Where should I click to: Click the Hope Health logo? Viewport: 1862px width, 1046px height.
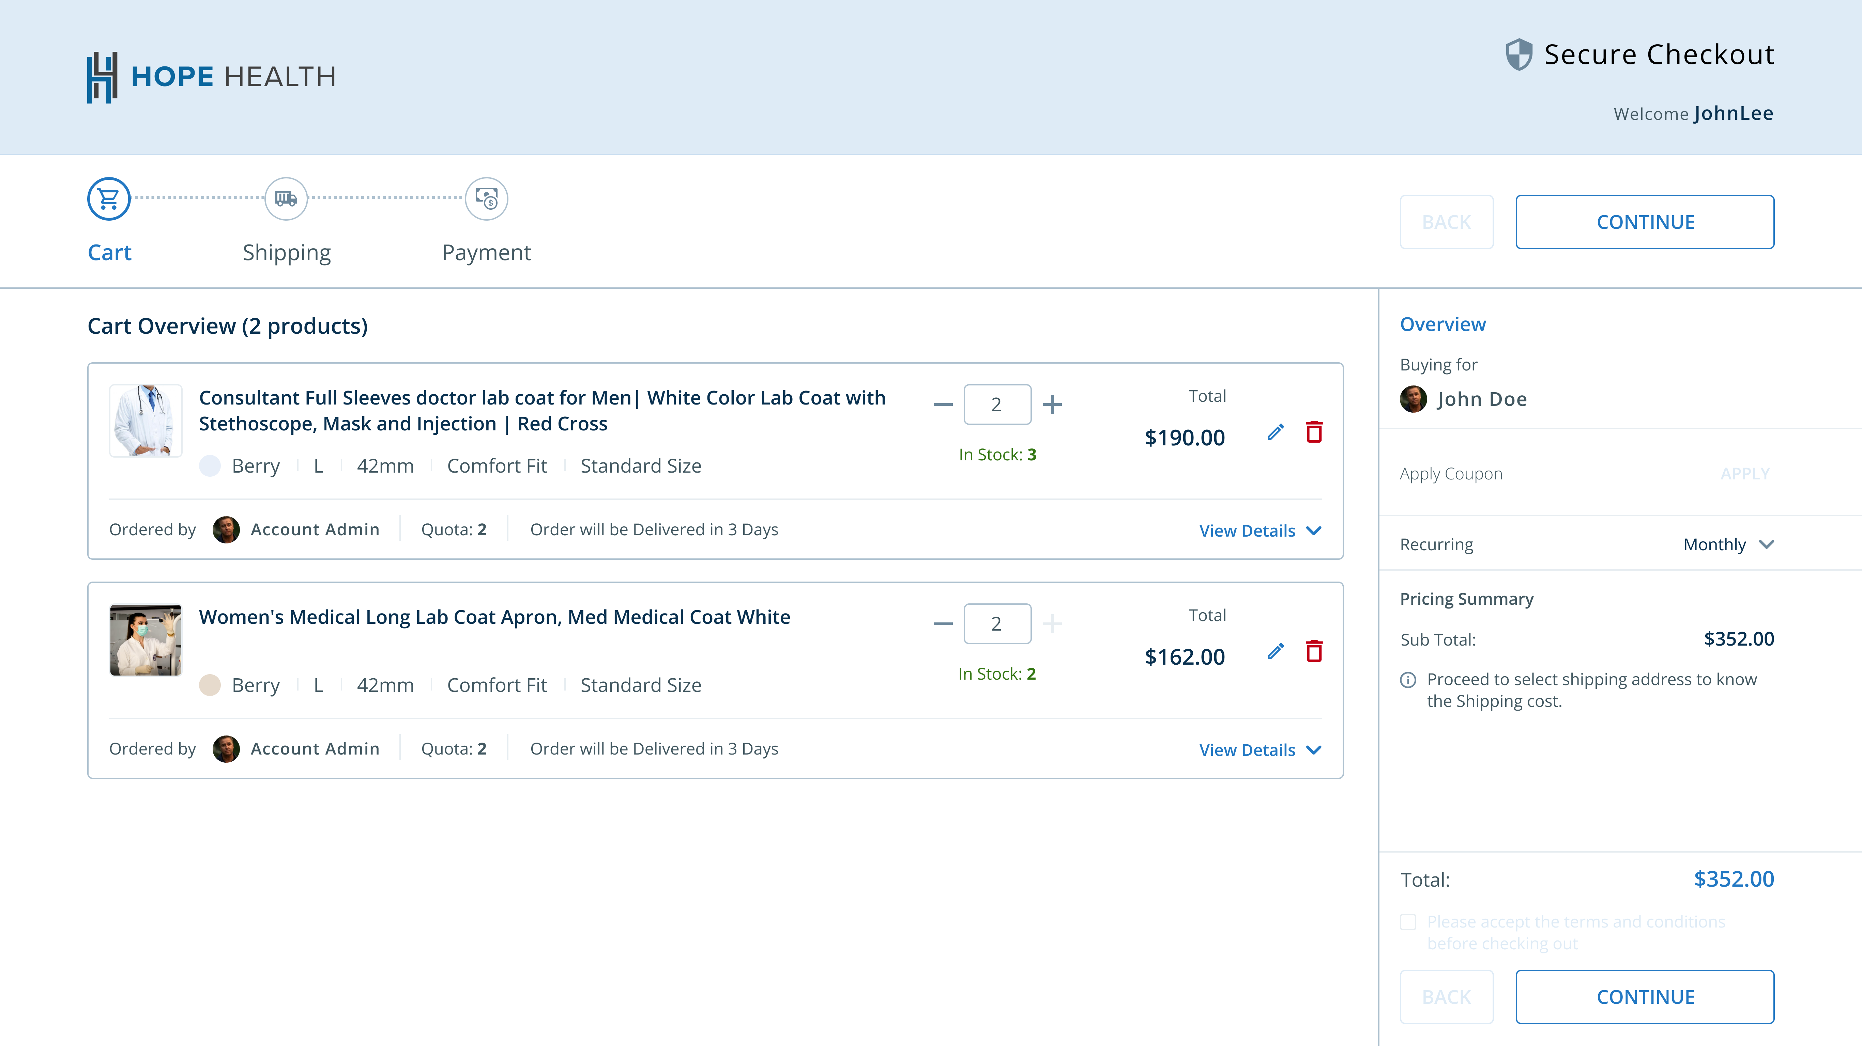212,77
